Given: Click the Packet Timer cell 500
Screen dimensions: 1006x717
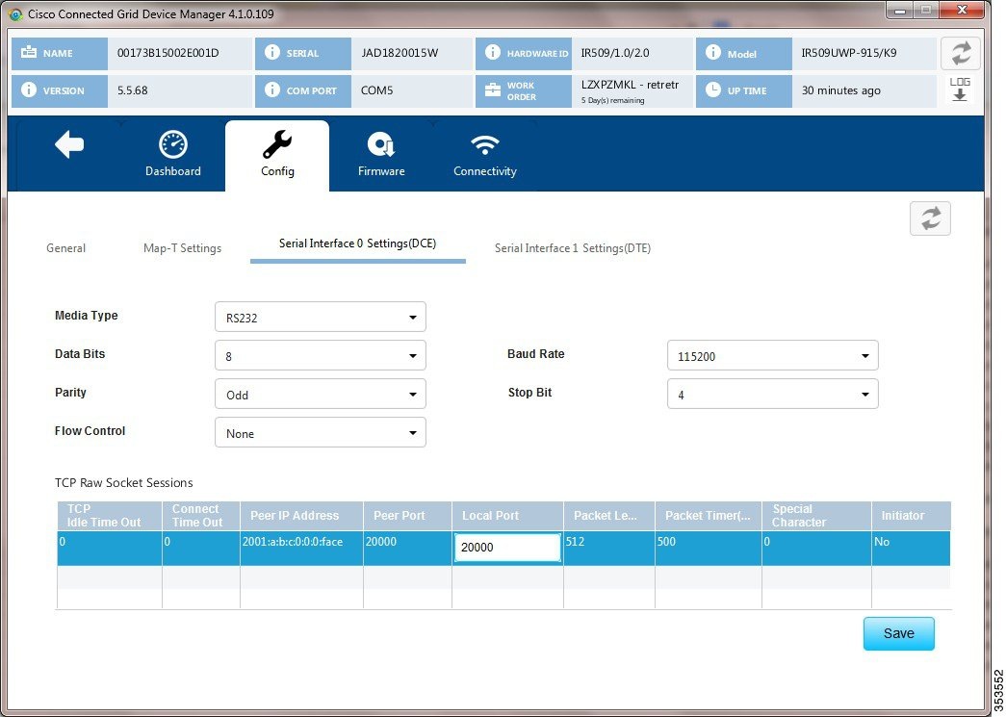Looking at the screenshot, I should (709, 549).
